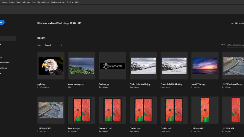244x137 pixels.
Task: Open the Fenêtre menu
Action: 70,2
